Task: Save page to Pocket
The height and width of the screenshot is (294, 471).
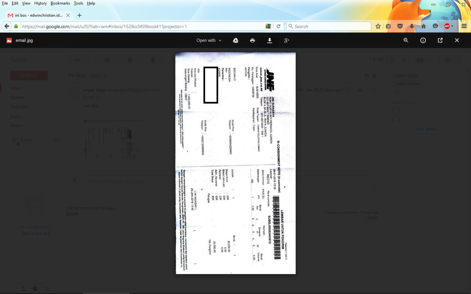Action: coord(400,26)
